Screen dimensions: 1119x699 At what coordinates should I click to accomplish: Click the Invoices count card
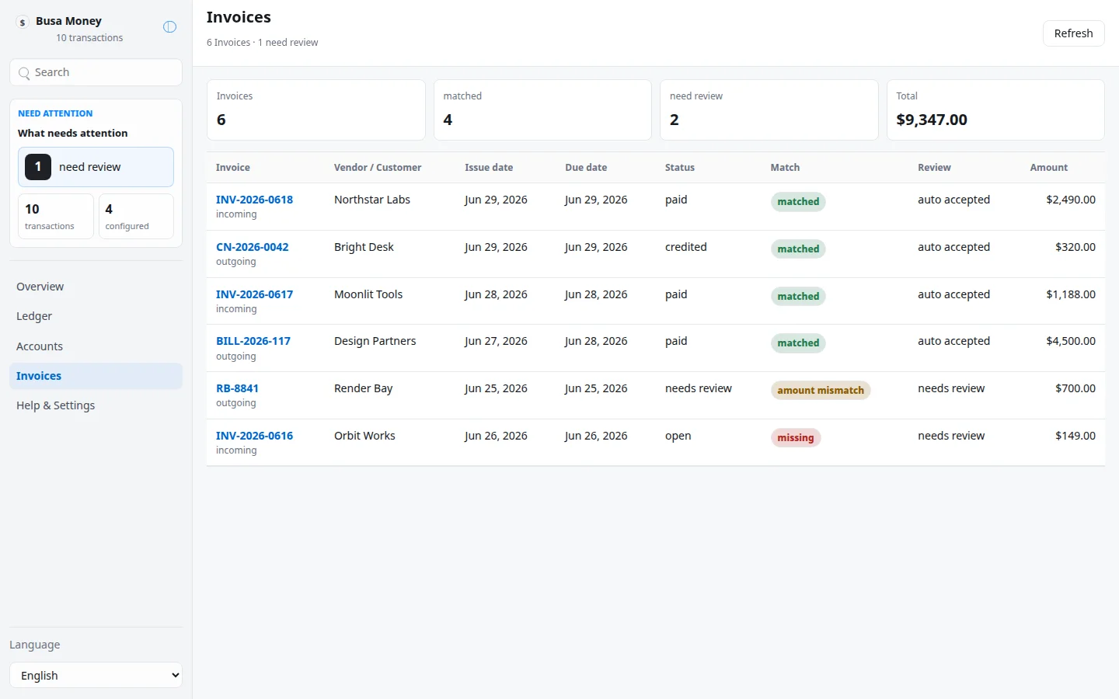coord(315,110)
